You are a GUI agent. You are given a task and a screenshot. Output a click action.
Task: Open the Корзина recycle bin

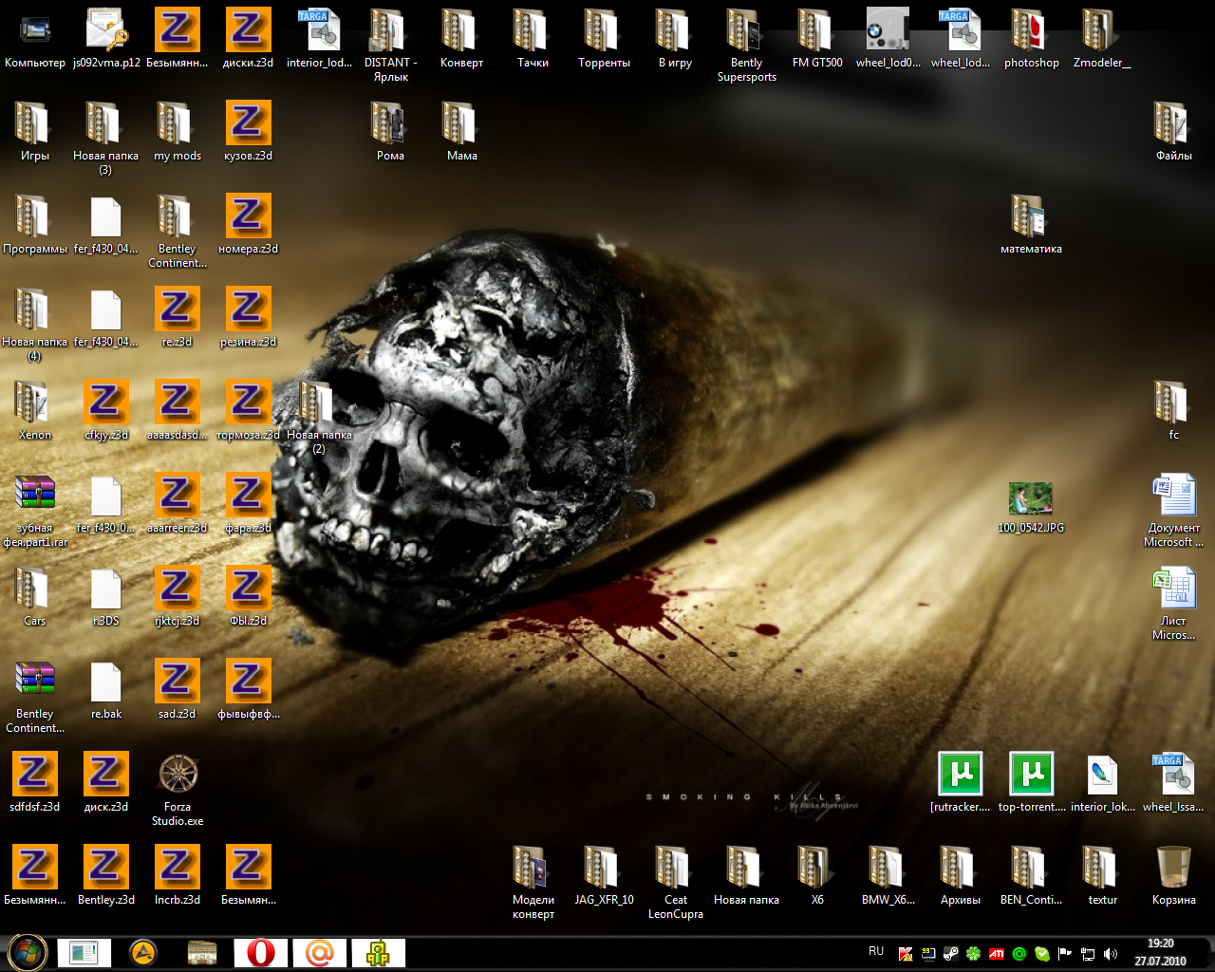coord(1173,877)
